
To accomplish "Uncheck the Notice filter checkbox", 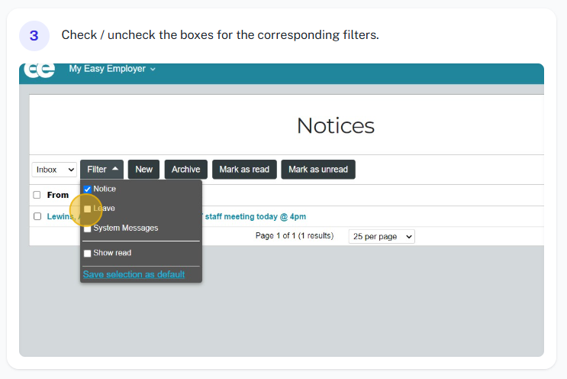I will 87,189.
